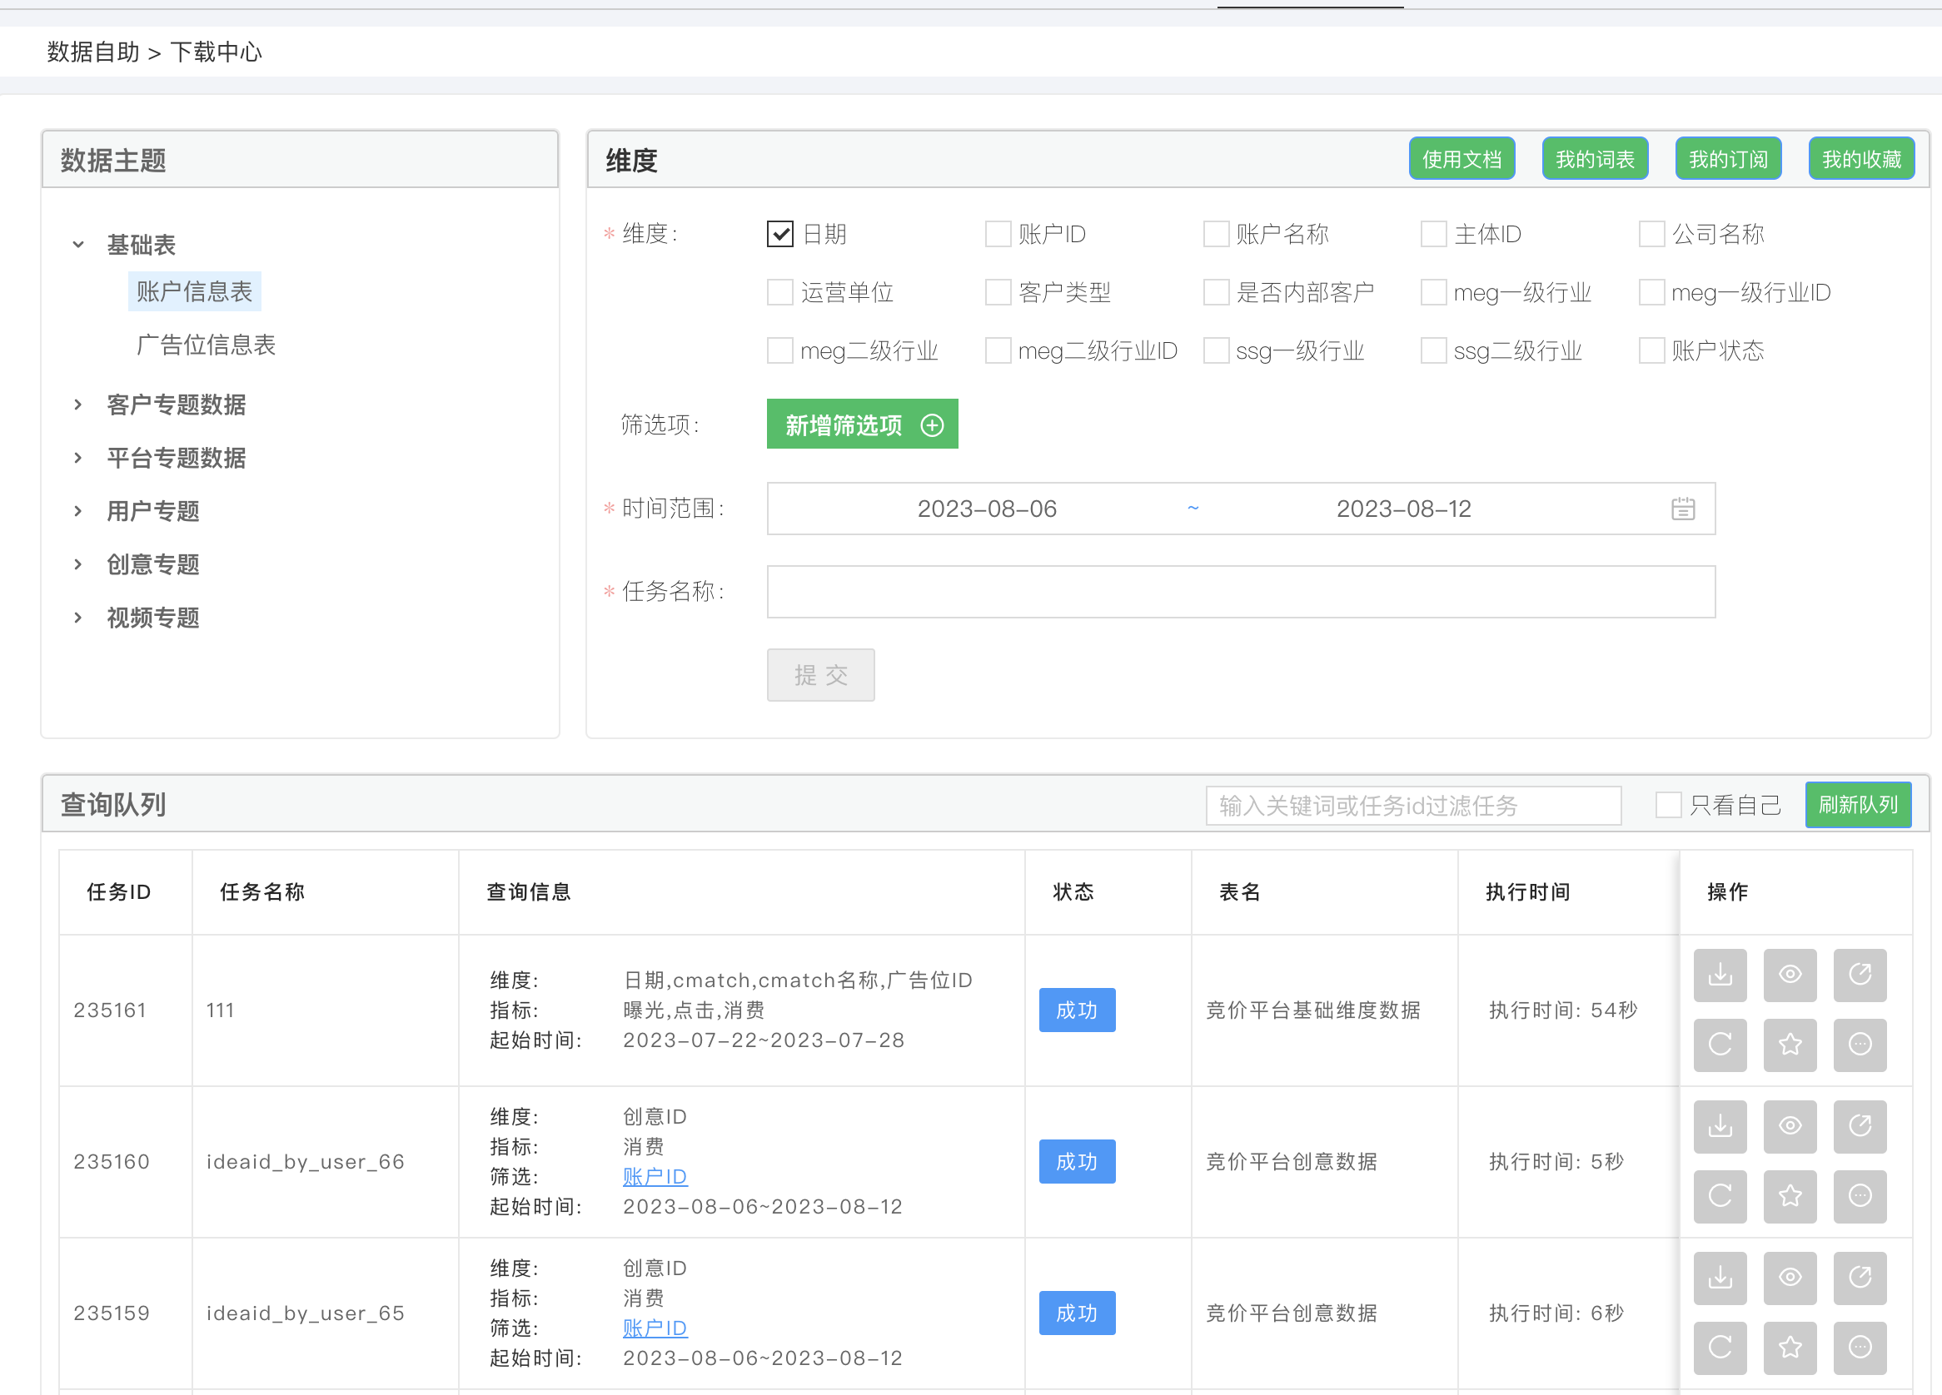Select 广告位信息表 in the tree
The width and height of the screenshot is (1942, 1395).
206,345
